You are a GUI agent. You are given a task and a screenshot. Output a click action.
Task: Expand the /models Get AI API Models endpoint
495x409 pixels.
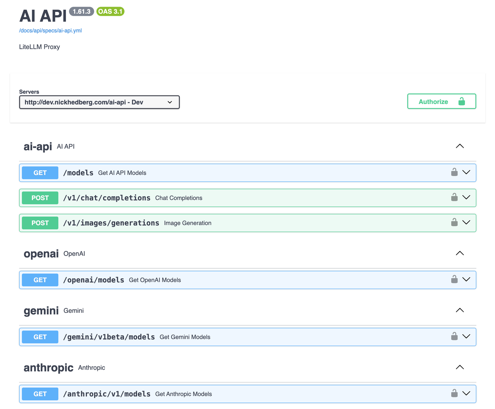pos(467,173)
